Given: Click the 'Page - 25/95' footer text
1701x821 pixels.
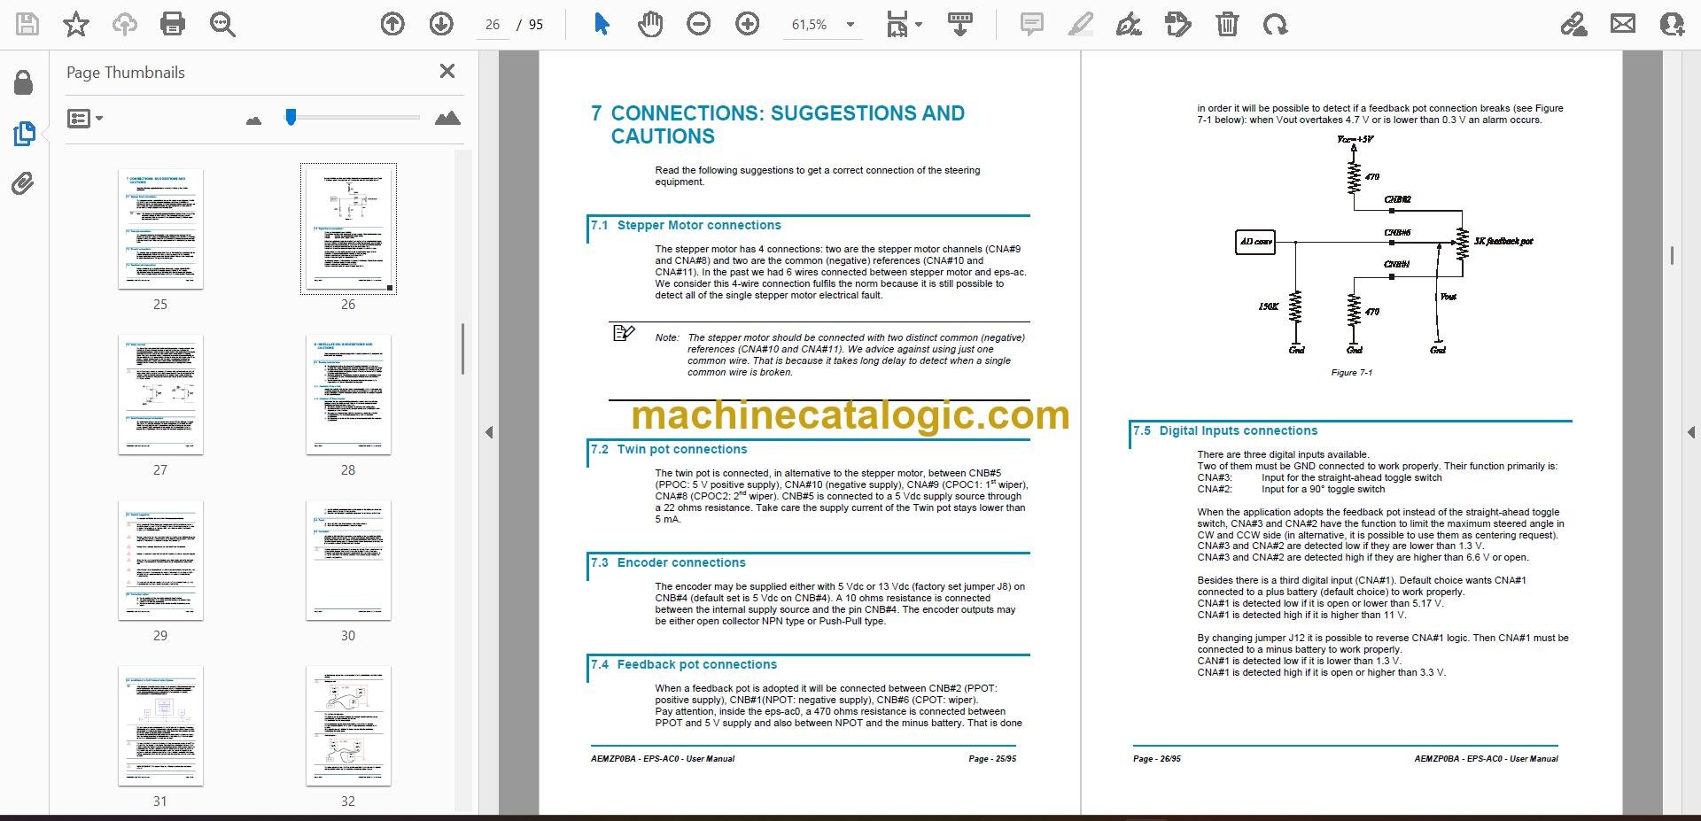Looking at the screenshot, I should point(992,759).
